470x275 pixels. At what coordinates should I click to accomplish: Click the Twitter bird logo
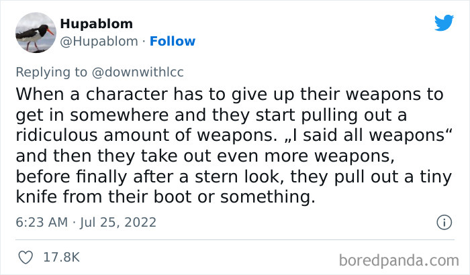click(443, 23)
